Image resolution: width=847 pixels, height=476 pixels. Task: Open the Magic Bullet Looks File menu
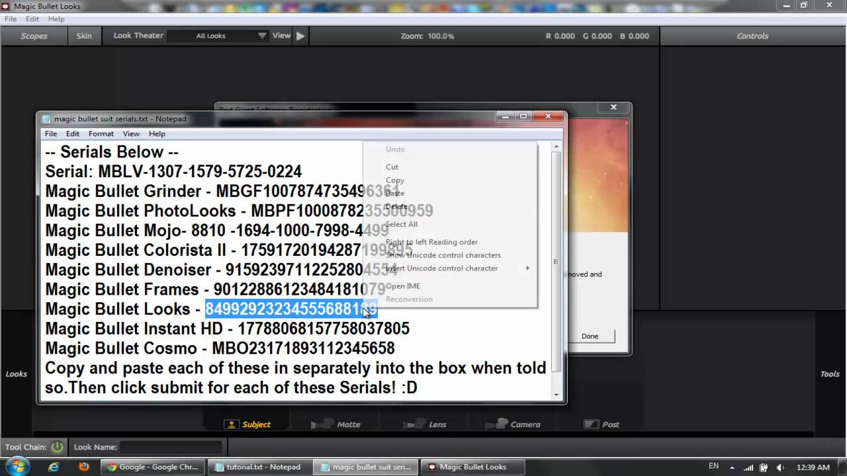coord(11,19)
